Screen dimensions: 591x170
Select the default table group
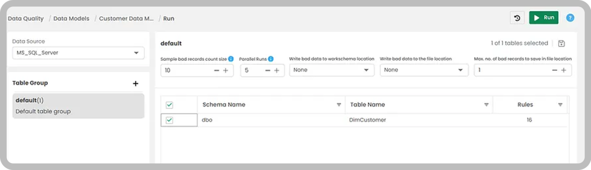78,106
